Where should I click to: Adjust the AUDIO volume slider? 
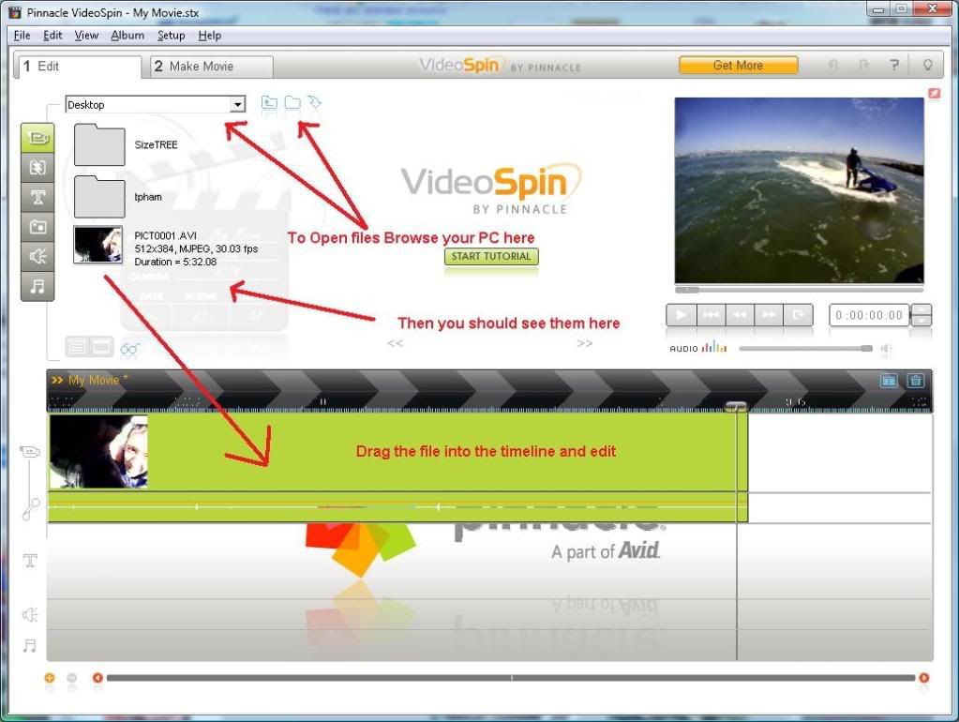coord(805,349)
